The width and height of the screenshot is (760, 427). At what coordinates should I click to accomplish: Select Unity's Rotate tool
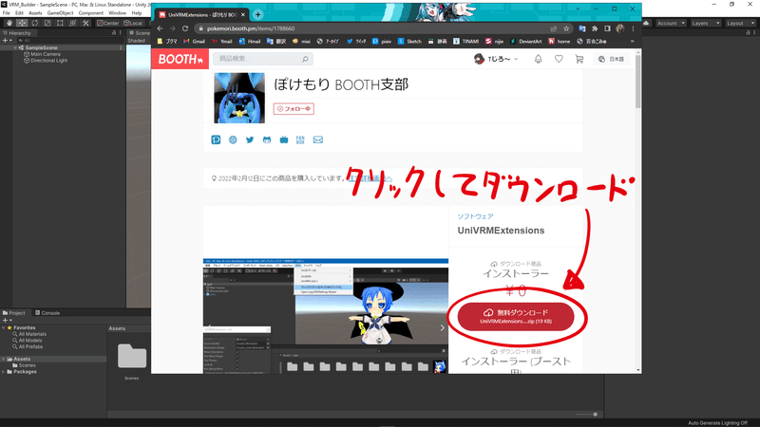coord(35,23)
